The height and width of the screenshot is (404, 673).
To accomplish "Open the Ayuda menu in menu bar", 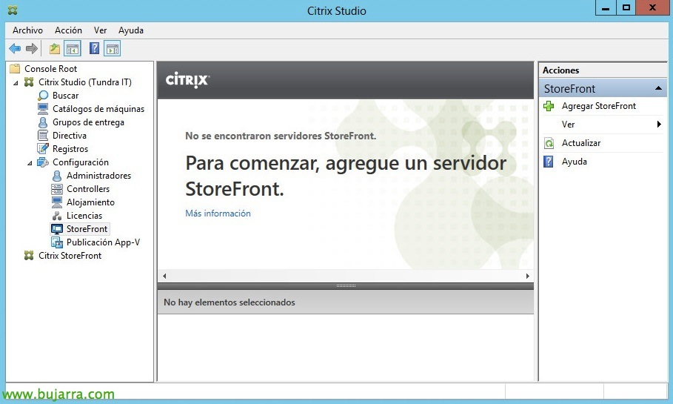I will [x=131, y=30].
